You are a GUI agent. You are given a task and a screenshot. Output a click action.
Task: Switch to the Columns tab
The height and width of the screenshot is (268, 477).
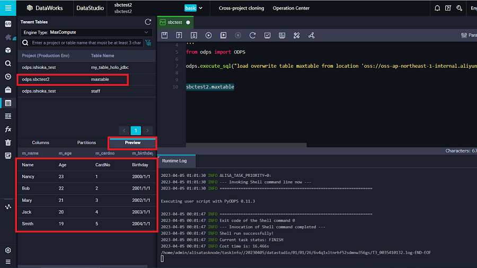41,142
